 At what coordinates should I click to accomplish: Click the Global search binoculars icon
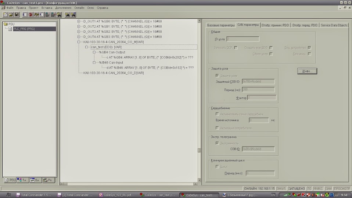[59, 15]
